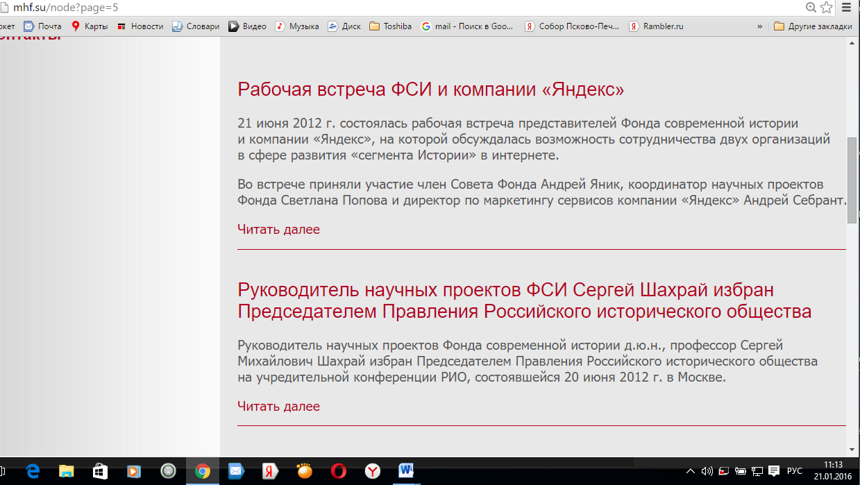Open the Словари bookmark
Screen dimensions: 860x485
tap(196, 26)
